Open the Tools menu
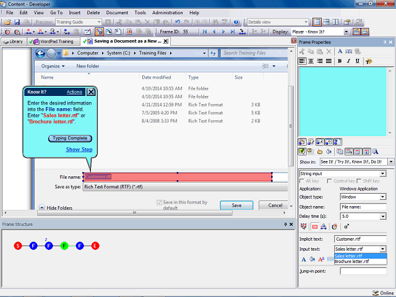 (140, 12)
